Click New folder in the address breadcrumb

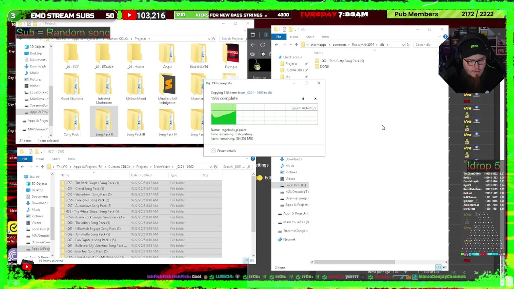pyautogui.click(x=162, y=167)
